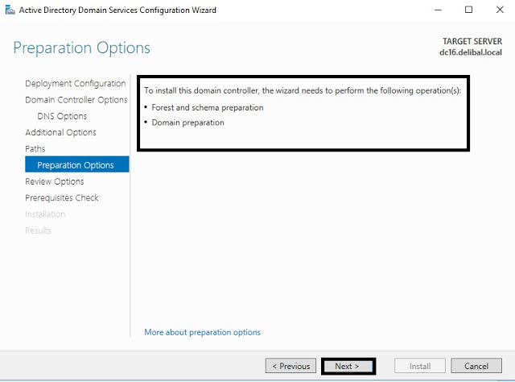Image resolution: width=515 pixels, height=382 pixels.
Task: Navigate to Review Options page
Action: click(x=54, y=181)
